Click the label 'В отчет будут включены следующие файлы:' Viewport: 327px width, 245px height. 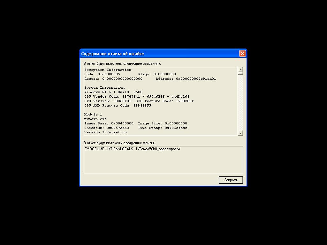[119, 143]
